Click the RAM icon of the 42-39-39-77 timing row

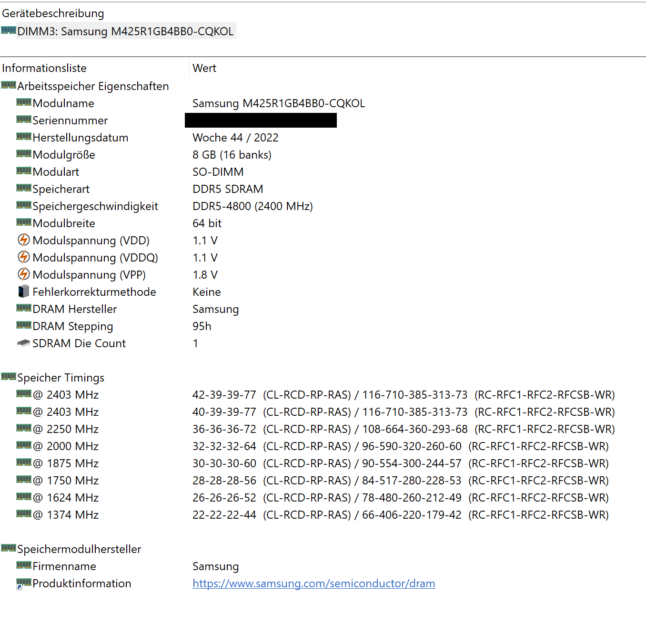point(24,394)
